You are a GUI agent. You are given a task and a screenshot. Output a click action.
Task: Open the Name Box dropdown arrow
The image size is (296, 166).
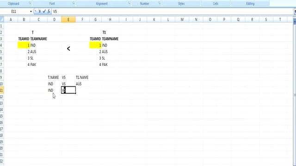(31, 12)
